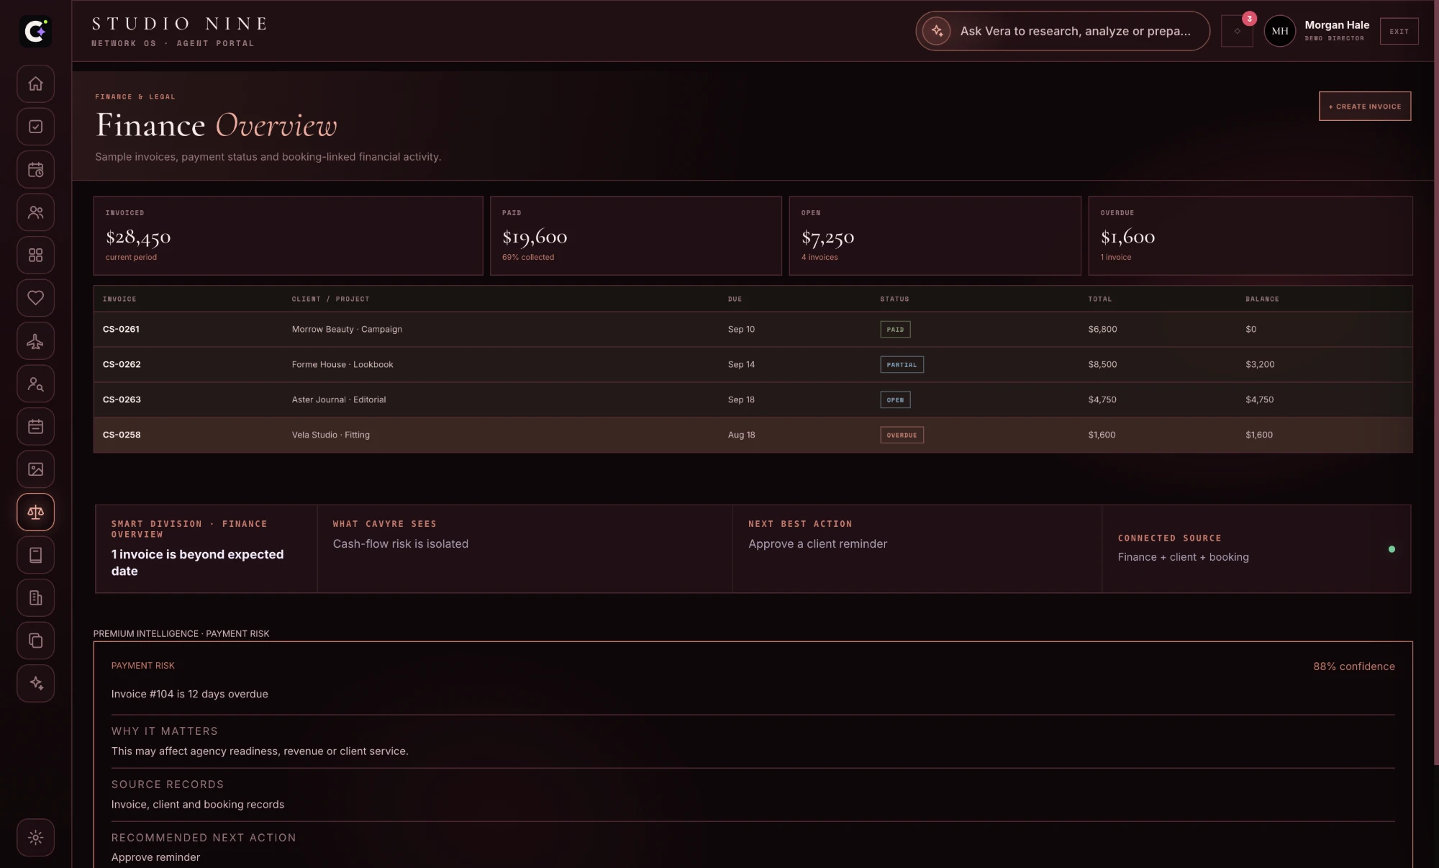Open invoice CS-0261 row
Viewport: 1439px width, 868px height.
coord(753,329)
